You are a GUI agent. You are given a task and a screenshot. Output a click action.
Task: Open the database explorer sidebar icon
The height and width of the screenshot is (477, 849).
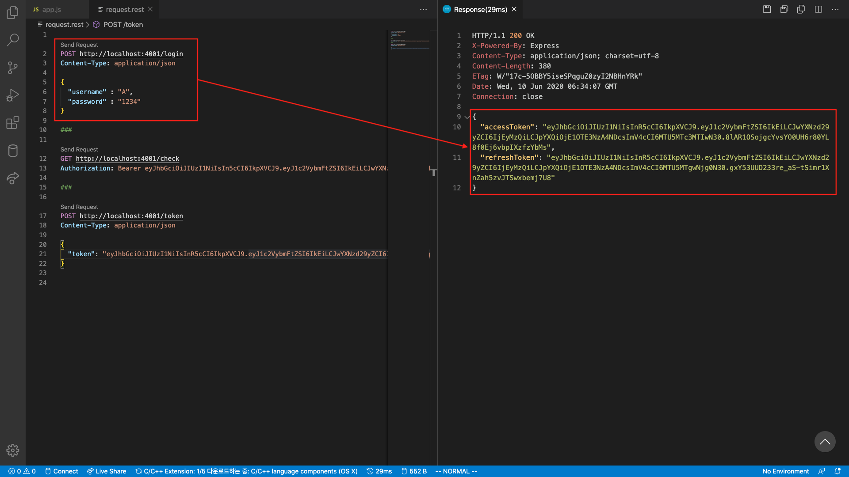pyautogui.click(x=13, y=151)
